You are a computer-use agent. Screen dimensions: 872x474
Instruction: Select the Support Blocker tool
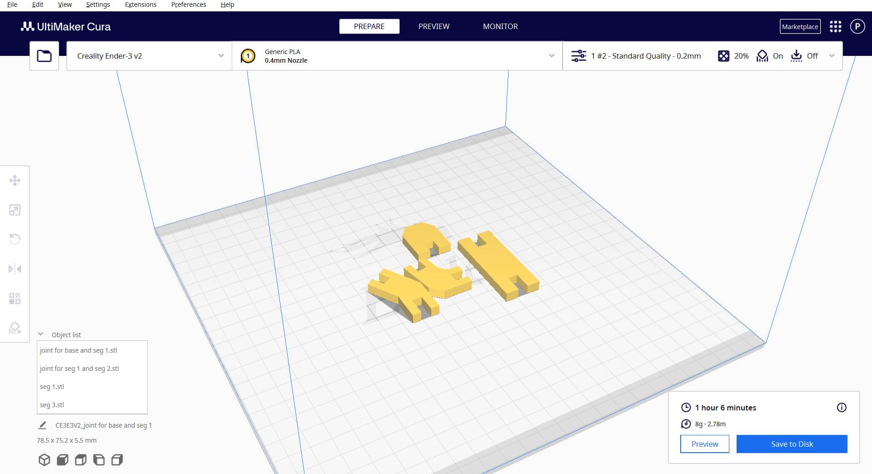15,328
